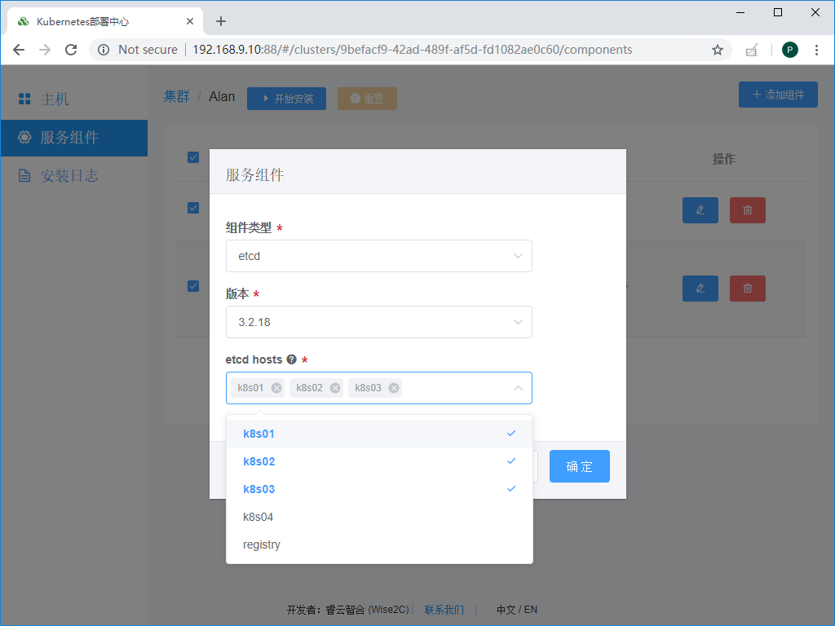This screenshot has width=835, height=626.
Task: Open the 版本 dropdown showing 3.2.18
Action: point(378,322)
